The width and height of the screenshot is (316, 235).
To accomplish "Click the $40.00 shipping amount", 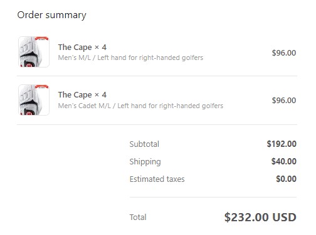I will pos(284,161).
